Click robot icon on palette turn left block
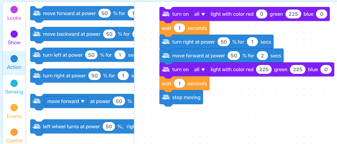This screenshot has width=337, height=144. pyautogui.click(x=37, y=55)
